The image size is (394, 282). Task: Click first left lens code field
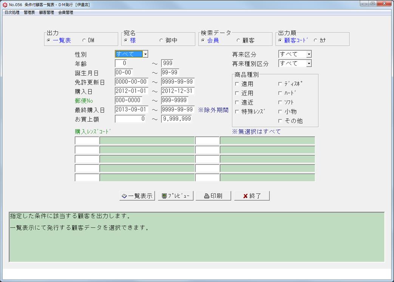[x=87, y=141]
